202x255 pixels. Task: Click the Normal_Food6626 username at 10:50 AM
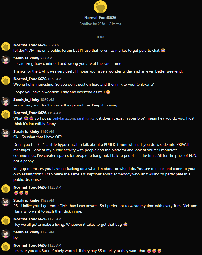(30, 79)
